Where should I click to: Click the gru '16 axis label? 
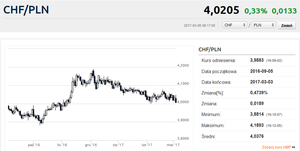[x=91, y=145]
